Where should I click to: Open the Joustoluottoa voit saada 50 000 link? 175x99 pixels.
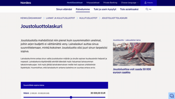point(132,71)
